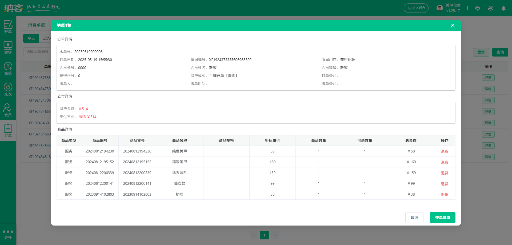Click the 纳客 logo
The width and height of the screenshot is (512, 245).
(x=13, y=8)
